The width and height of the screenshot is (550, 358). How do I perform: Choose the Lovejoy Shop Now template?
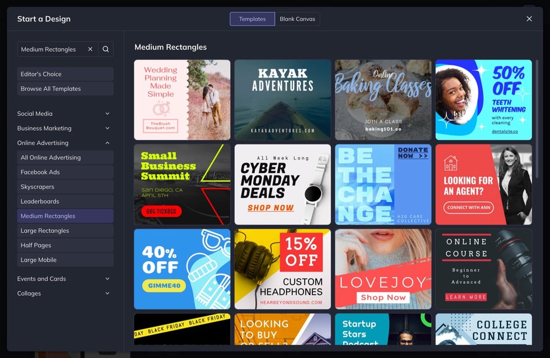click(x=383, y=269)
